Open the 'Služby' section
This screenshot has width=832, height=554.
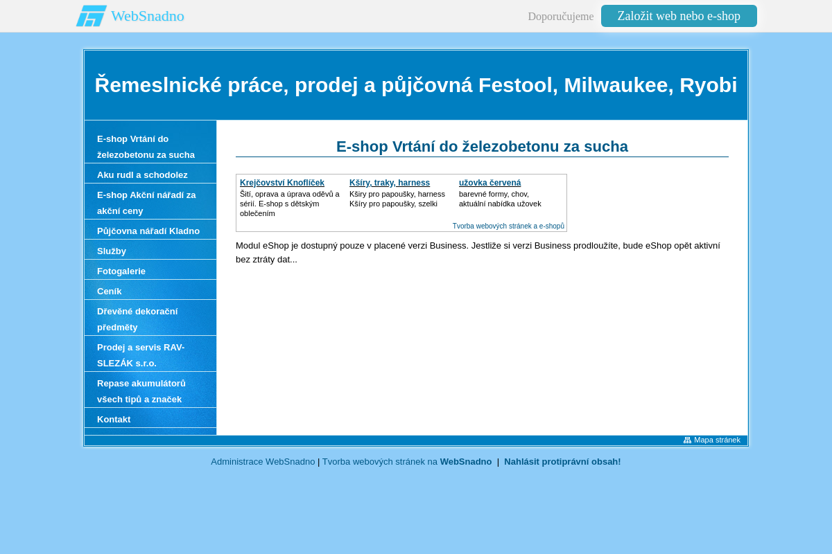[112, 251]
